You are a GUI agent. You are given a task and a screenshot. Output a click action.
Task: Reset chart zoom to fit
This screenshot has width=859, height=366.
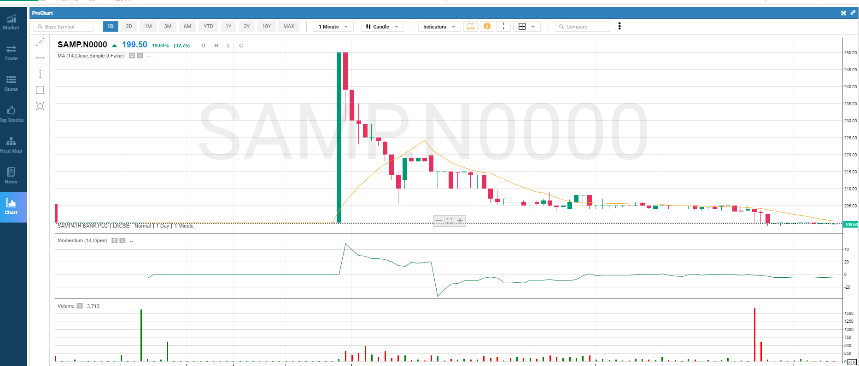[450, 221]
